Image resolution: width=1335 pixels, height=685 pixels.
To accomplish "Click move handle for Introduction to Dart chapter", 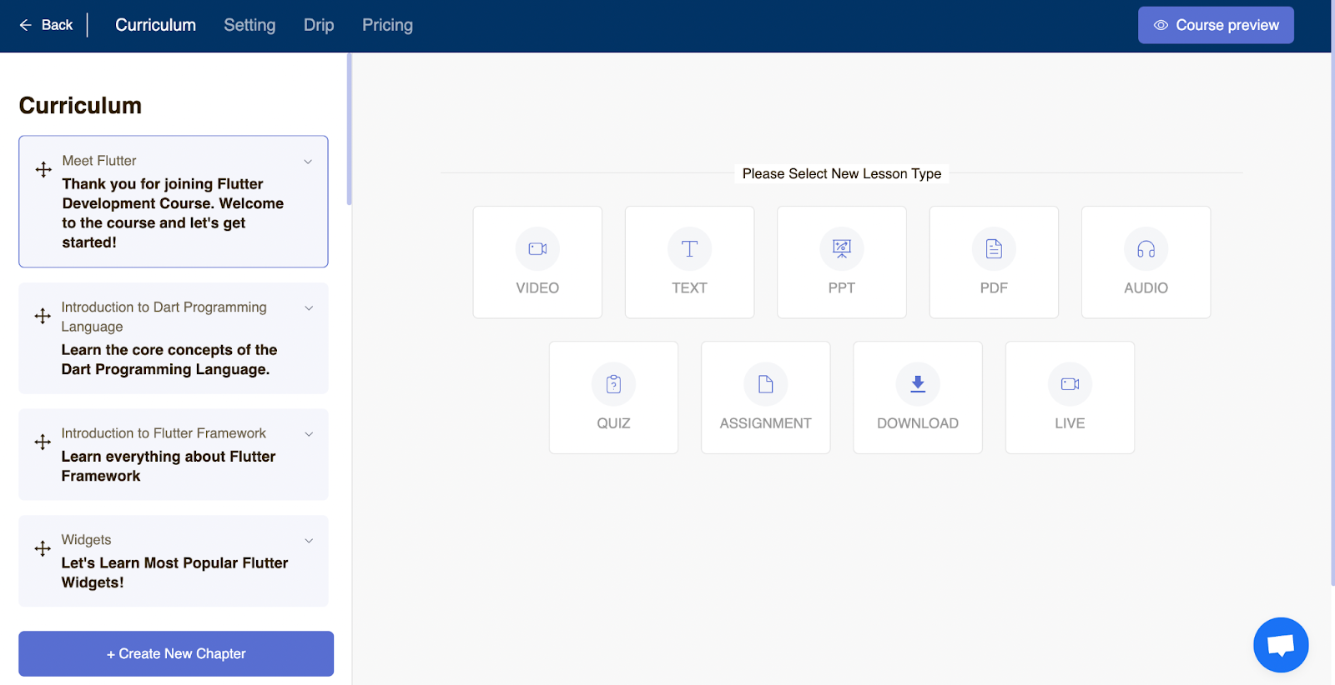I will tap(43, 317).
